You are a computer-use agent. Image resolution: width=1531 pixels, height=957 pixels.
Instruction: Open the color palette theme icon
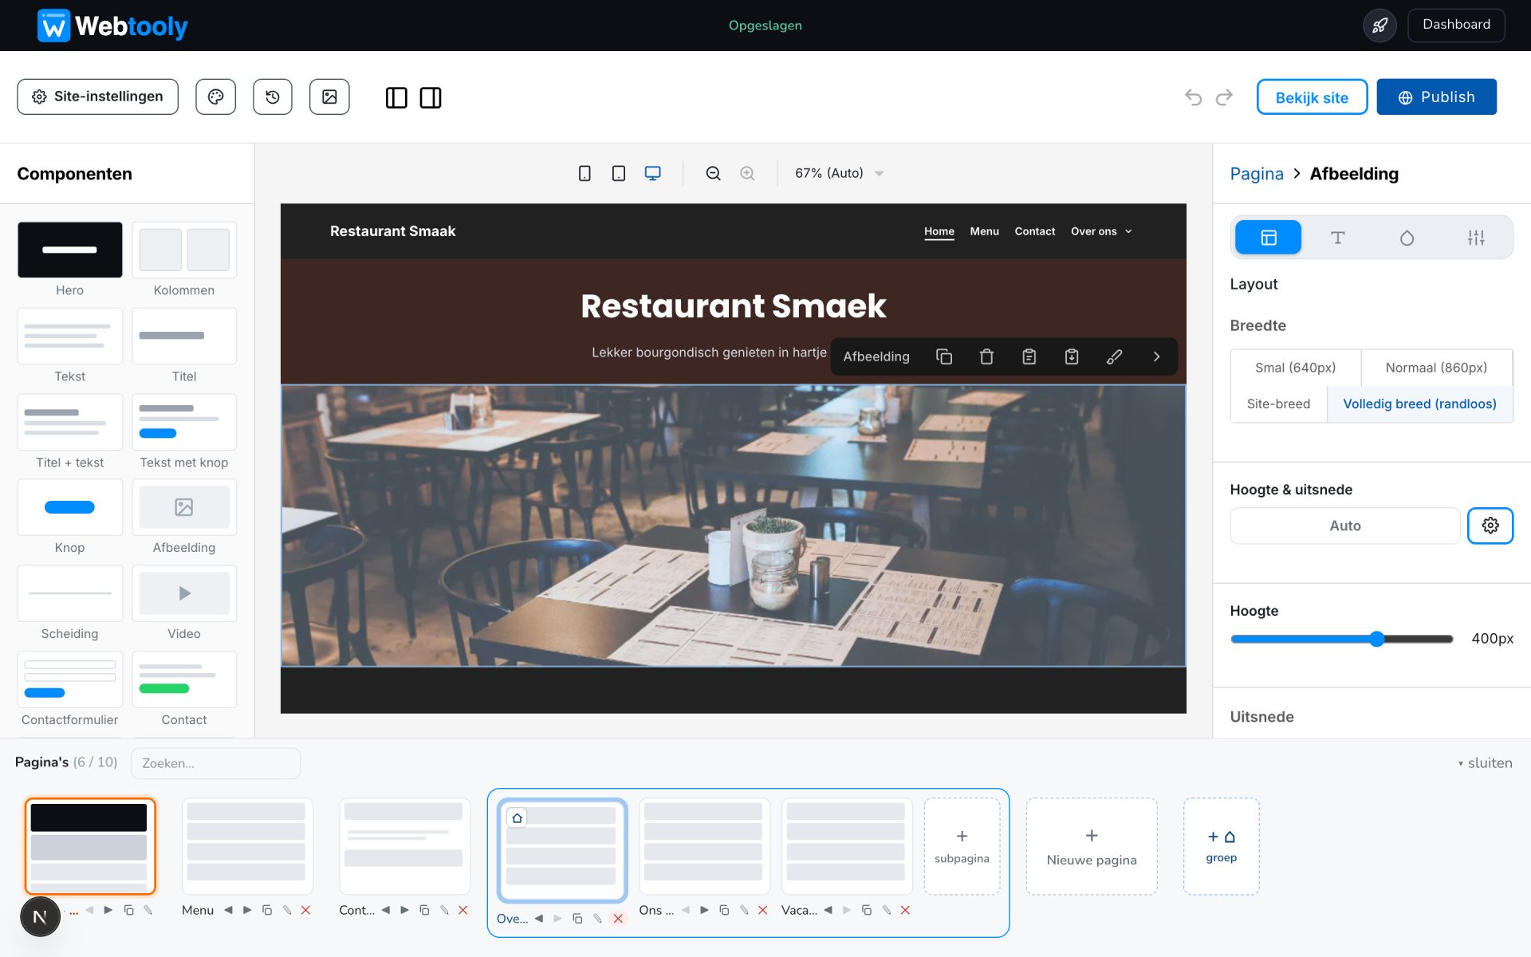tap(215, 96)
